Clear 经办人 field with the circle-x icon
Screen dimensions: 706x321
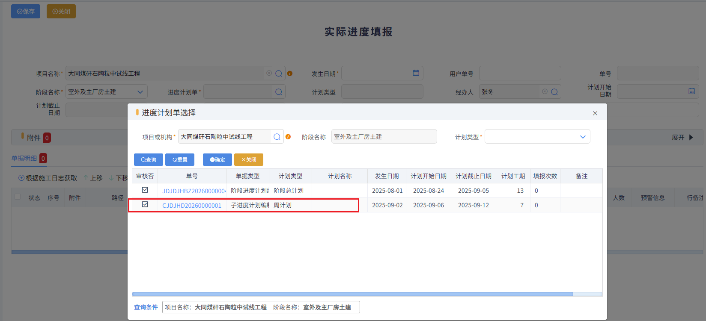545,91
